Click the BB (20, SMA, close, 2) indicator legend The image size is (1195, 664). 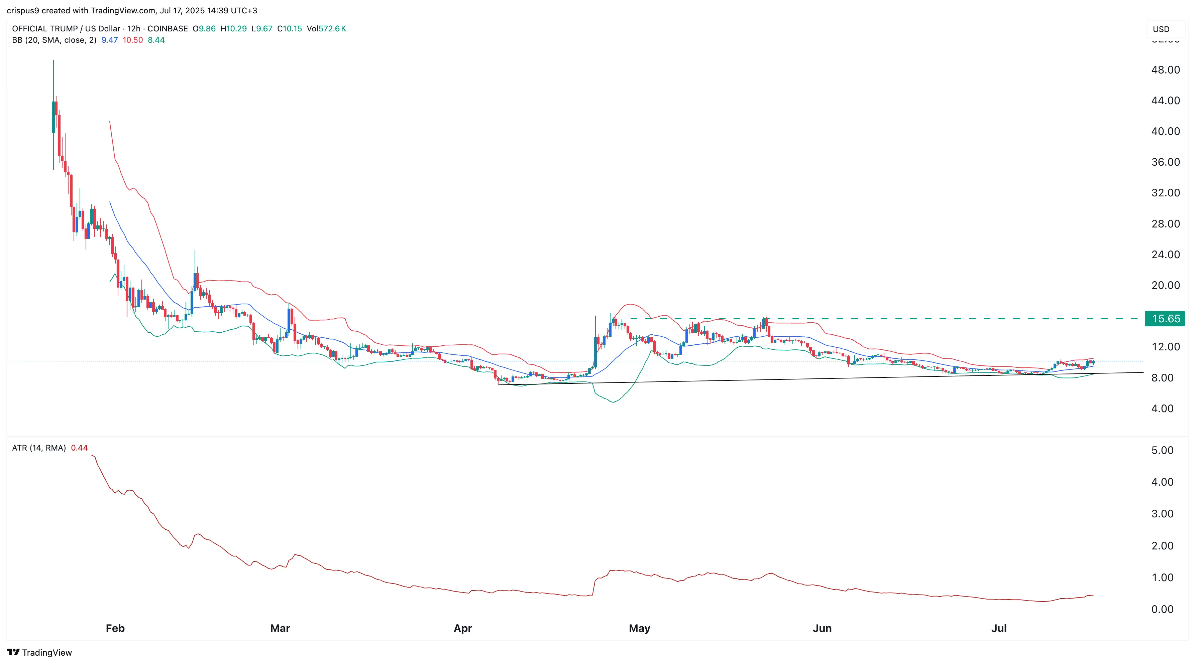point(54,40)
